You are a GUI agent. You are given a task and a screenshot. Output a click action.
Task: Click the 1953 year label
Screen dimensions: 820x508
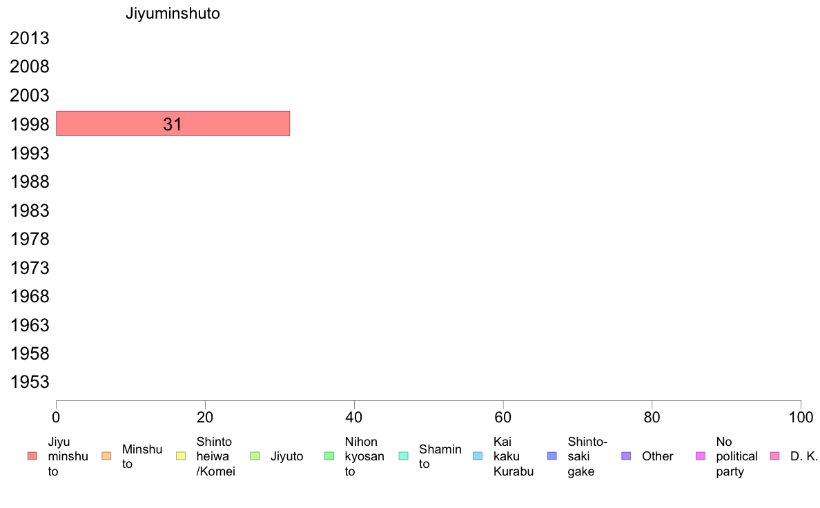point(30,382)
